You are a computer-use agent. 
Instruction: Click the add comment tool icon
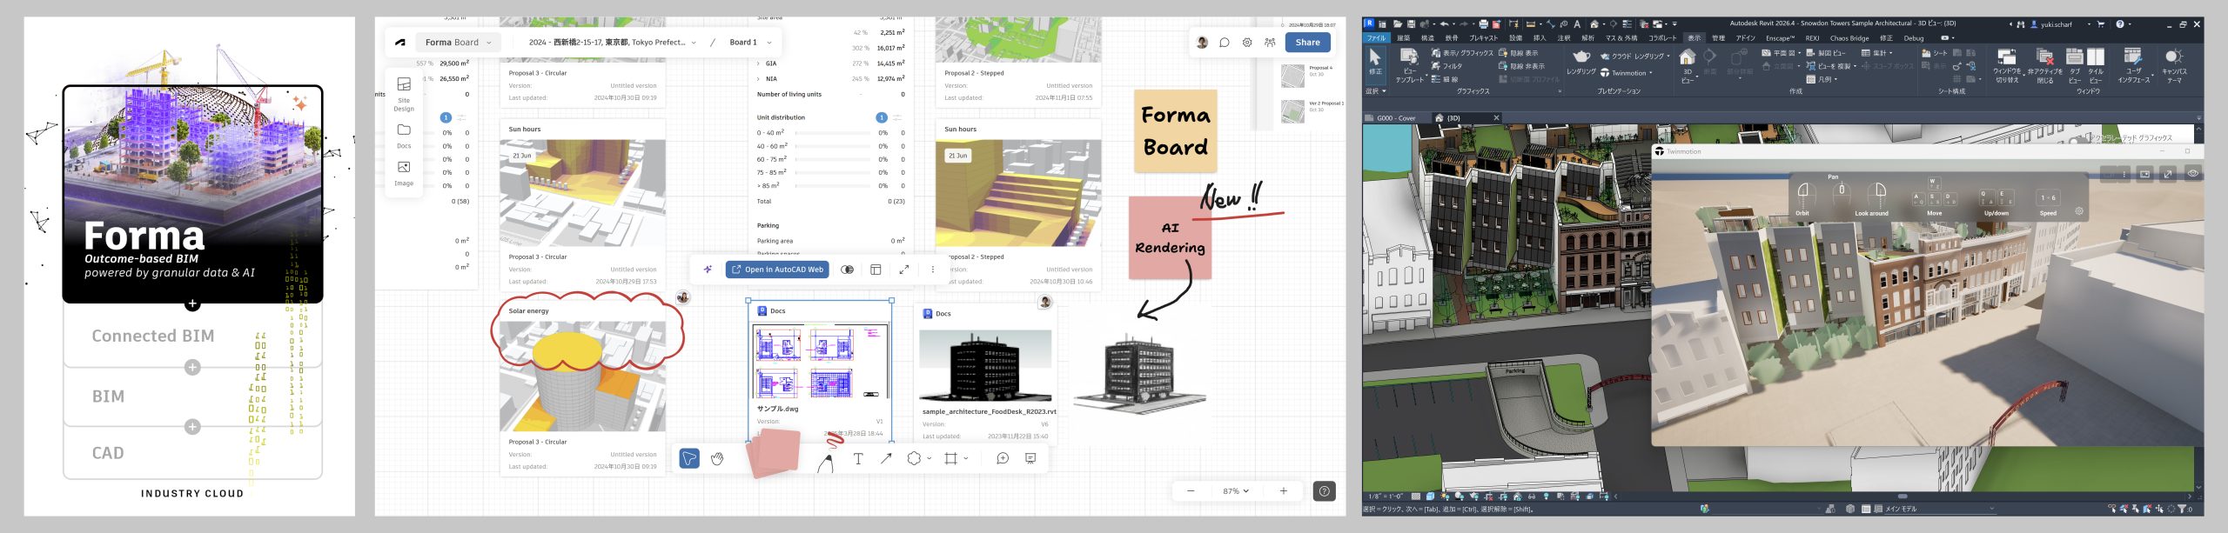pyautogui.click(x=1003, y=458)
